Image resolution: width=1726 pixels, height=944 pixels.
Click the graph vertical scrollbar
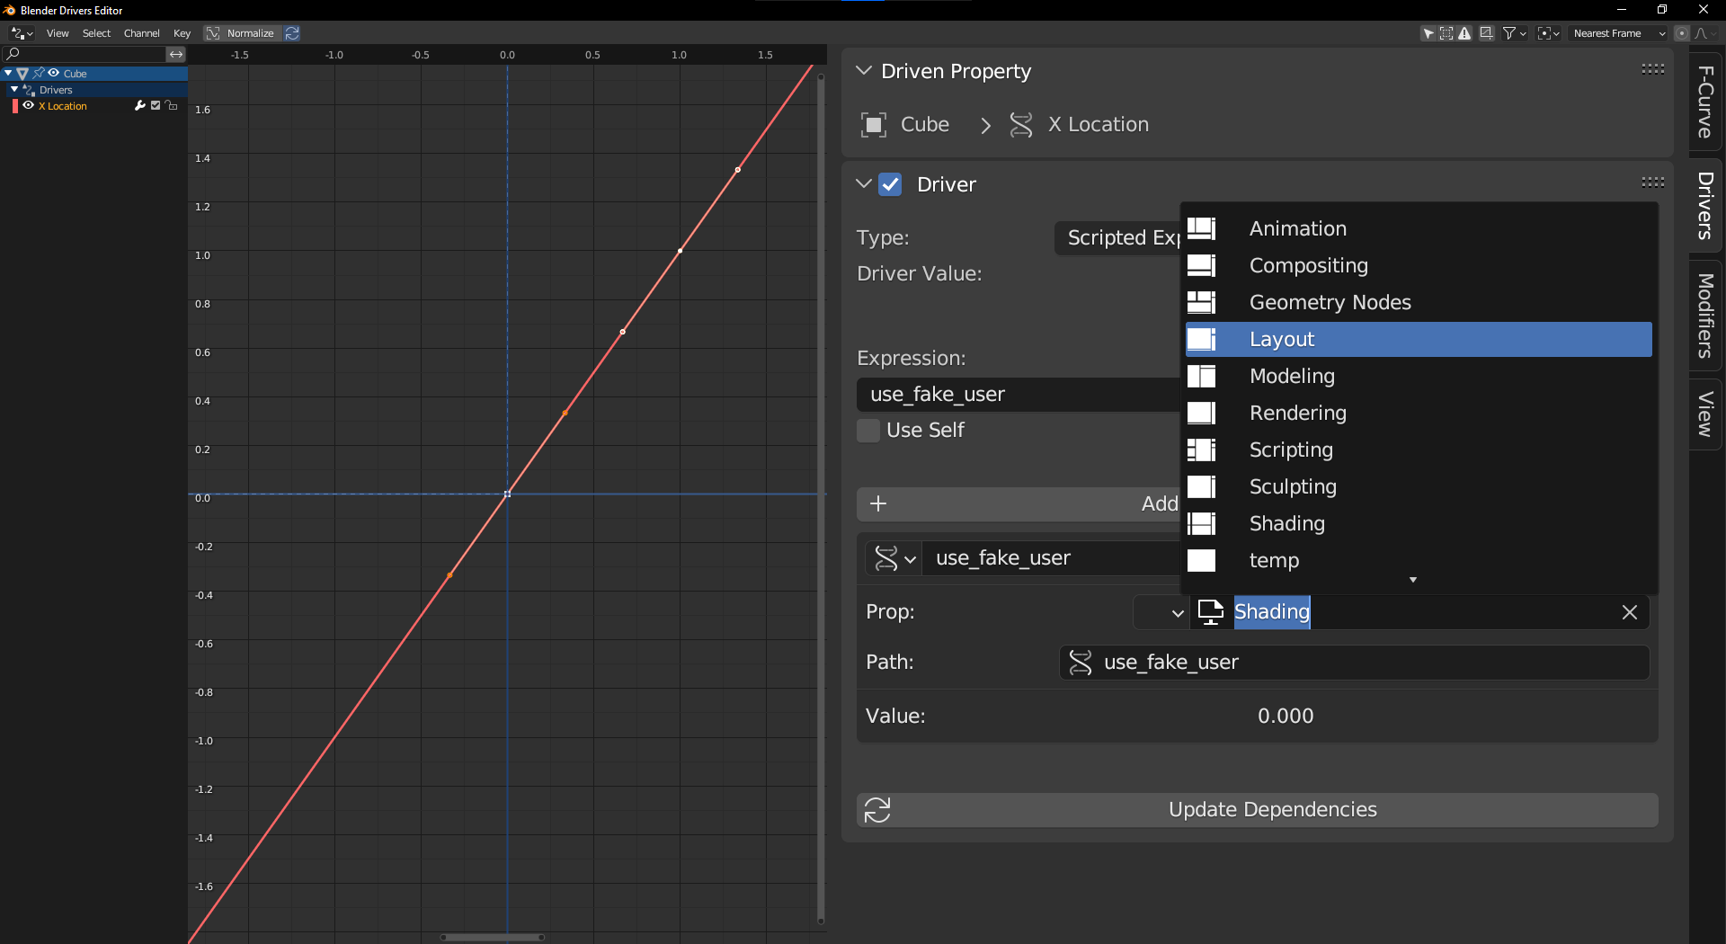[x=821, y=499]
